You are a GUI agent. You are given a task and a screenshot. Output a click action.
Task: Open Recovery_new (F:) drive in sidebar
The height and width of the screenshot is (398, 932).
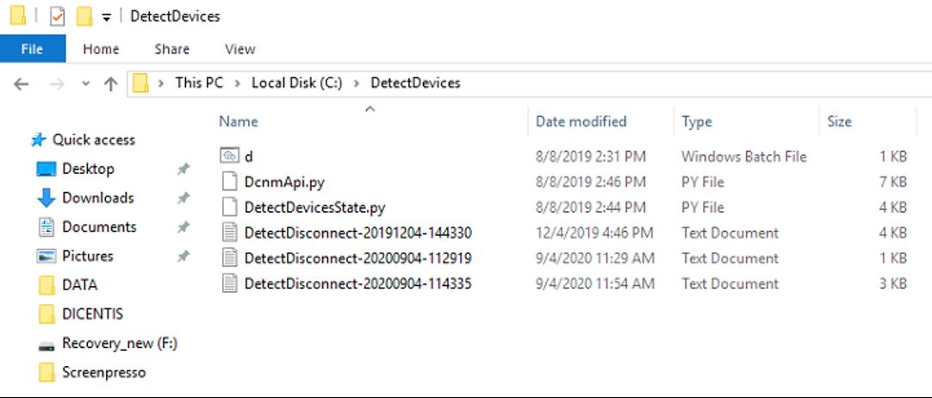(x=119, y=344)
